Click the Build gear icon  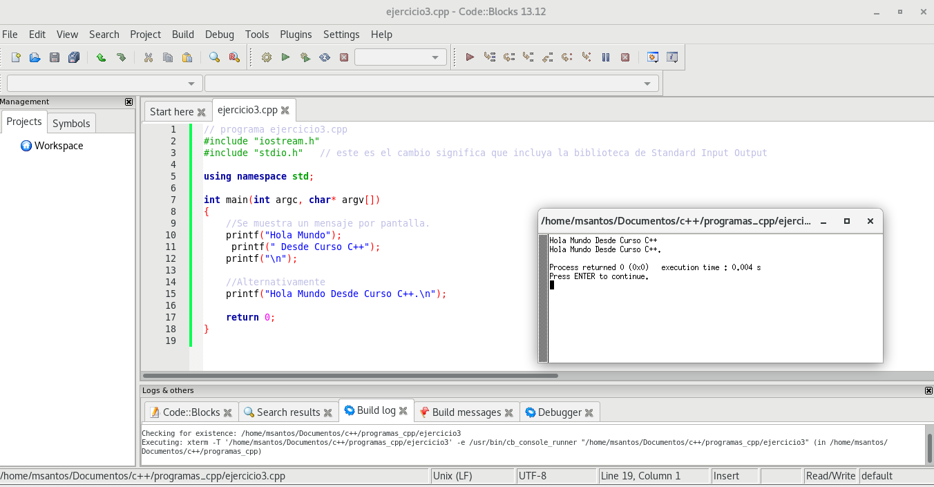(x=267, y=57)
